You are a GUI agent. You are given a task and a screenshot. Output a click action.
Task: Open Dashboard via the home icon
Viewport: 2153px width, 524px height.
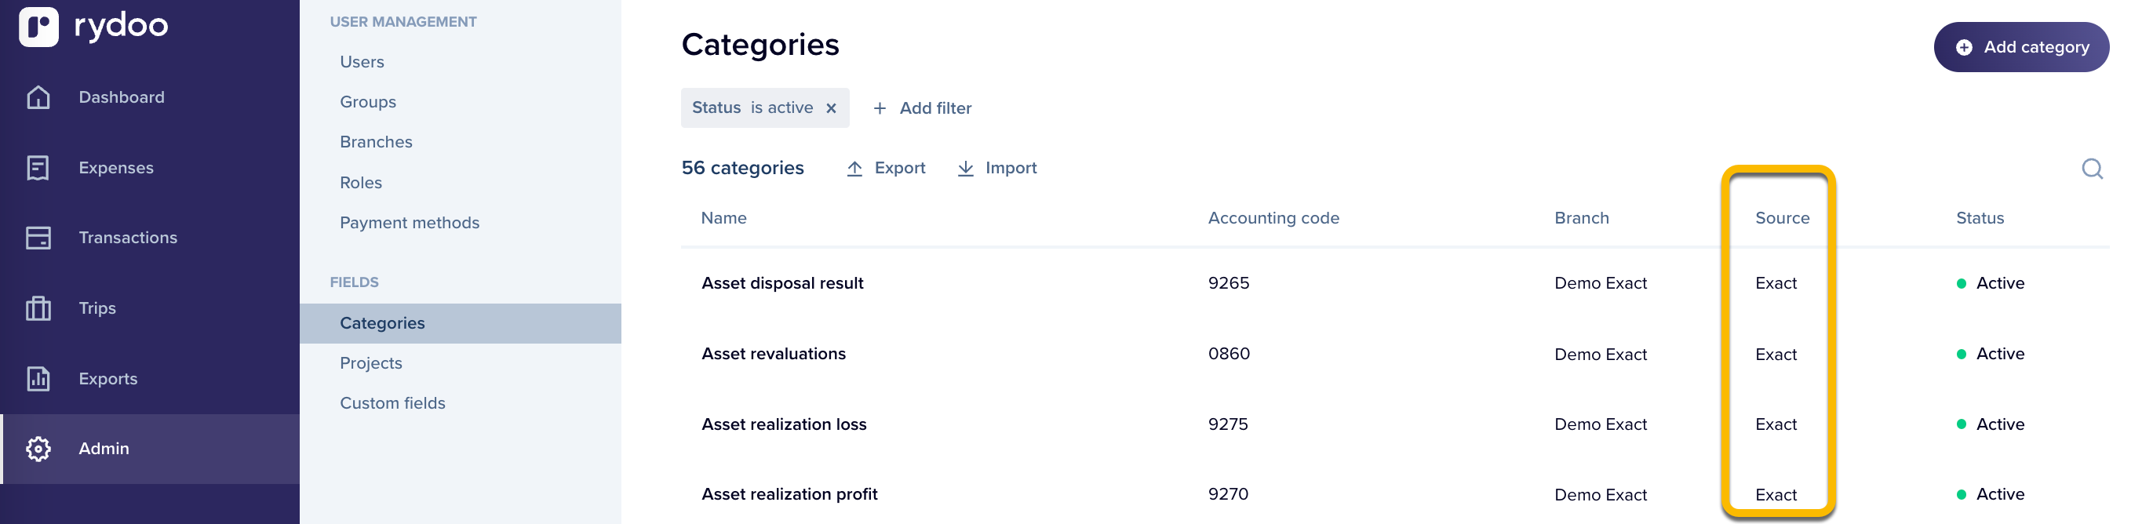pos(38,97)
